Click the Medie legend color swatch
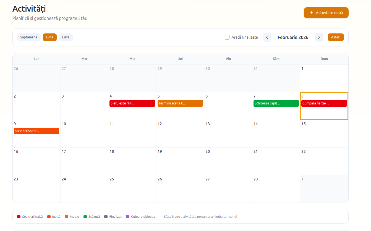Screen dimensions: 371x231 [x=67, y=217]
